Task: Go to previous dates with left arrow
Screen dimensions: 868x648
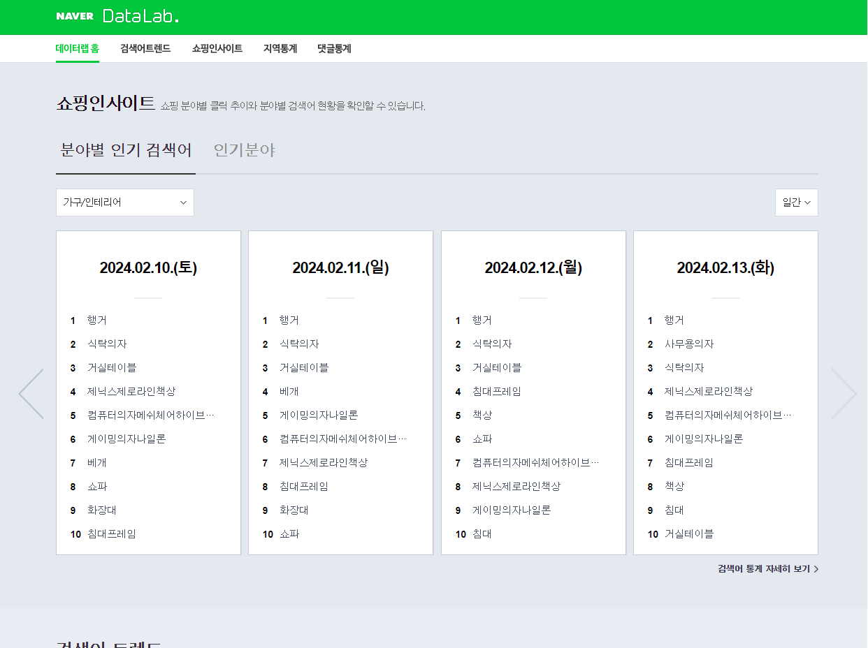Action: coord(31,394)
